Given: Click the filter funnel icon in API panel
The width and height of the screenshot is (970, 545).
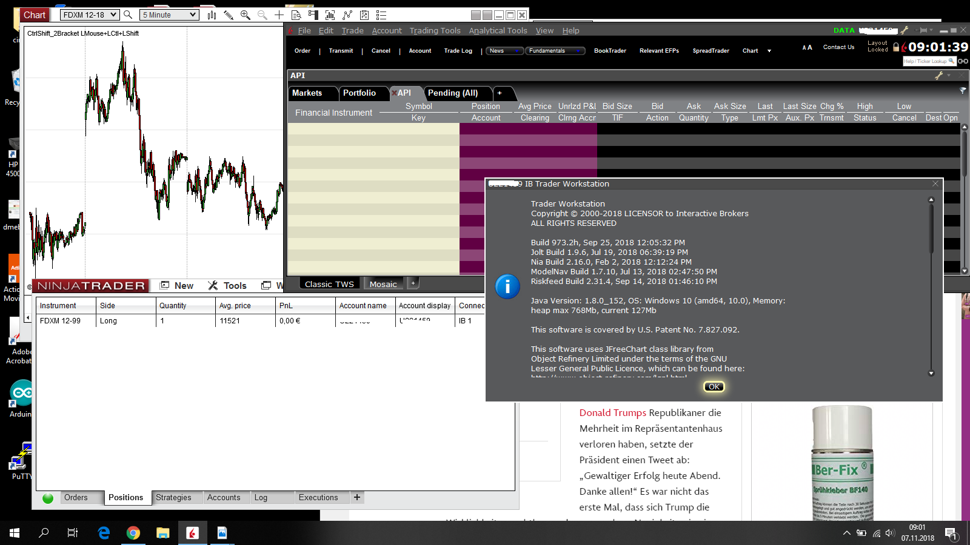Looking at the screenshot, I should click(x=963, y=90).
